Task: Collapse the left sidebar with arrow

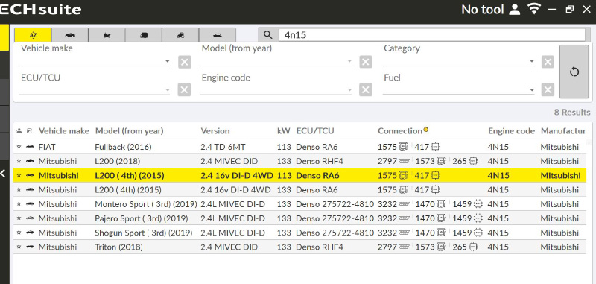Action: (x=3, y=174)
